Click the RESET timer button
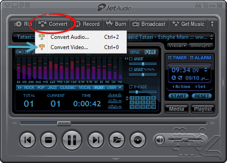The image size is (227, 163). click(202, 96)
